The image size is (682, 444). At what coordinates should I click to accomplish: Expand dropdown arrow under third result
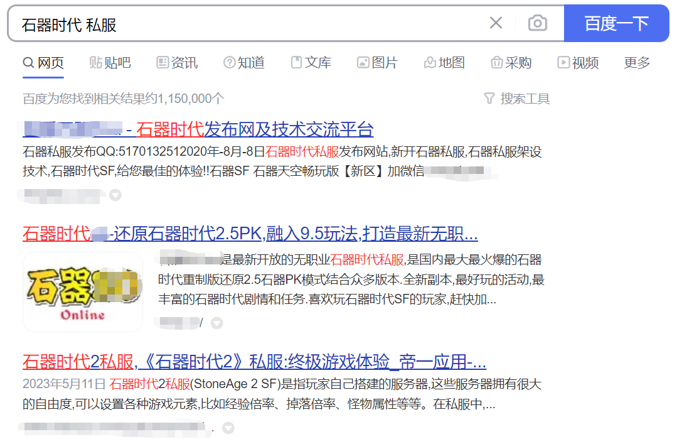coord(228,428)
